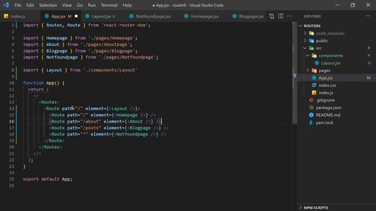Open the Terminal menu
376x211 pixels.
[109, 5]
